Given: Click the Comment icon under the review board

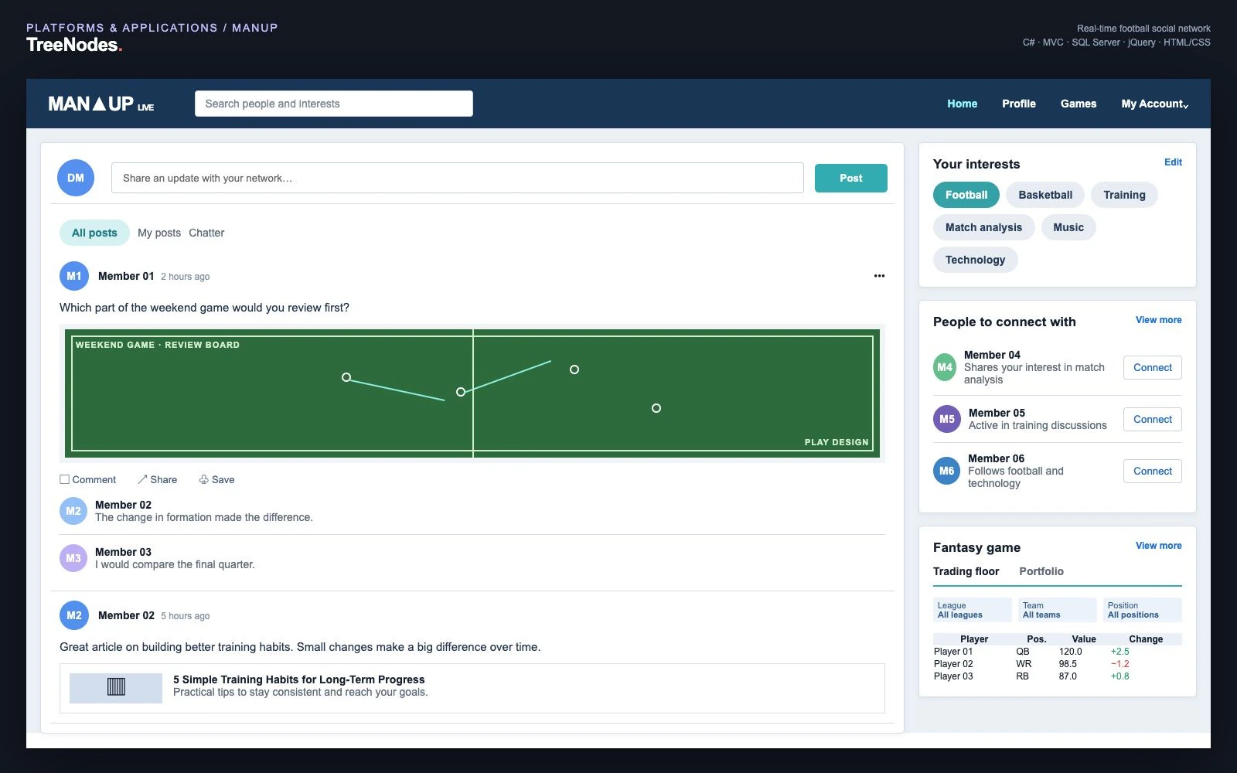Looking at the screenshot, I should tap(65, 479).
